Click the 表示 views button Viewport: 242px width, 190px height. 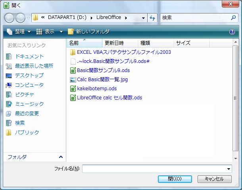(45, 32)
